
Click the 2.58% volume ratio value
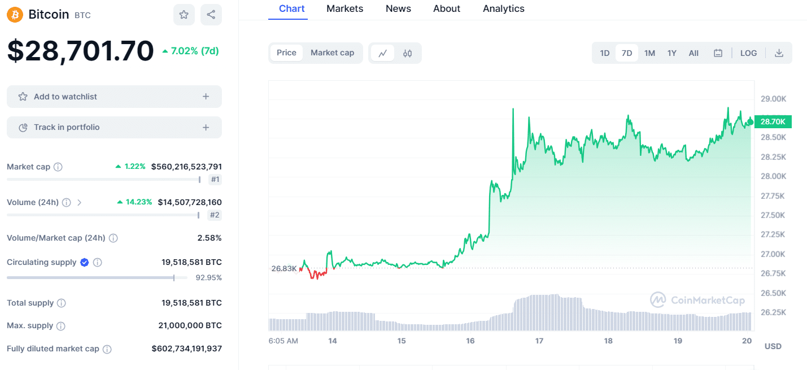click(210, 238)
